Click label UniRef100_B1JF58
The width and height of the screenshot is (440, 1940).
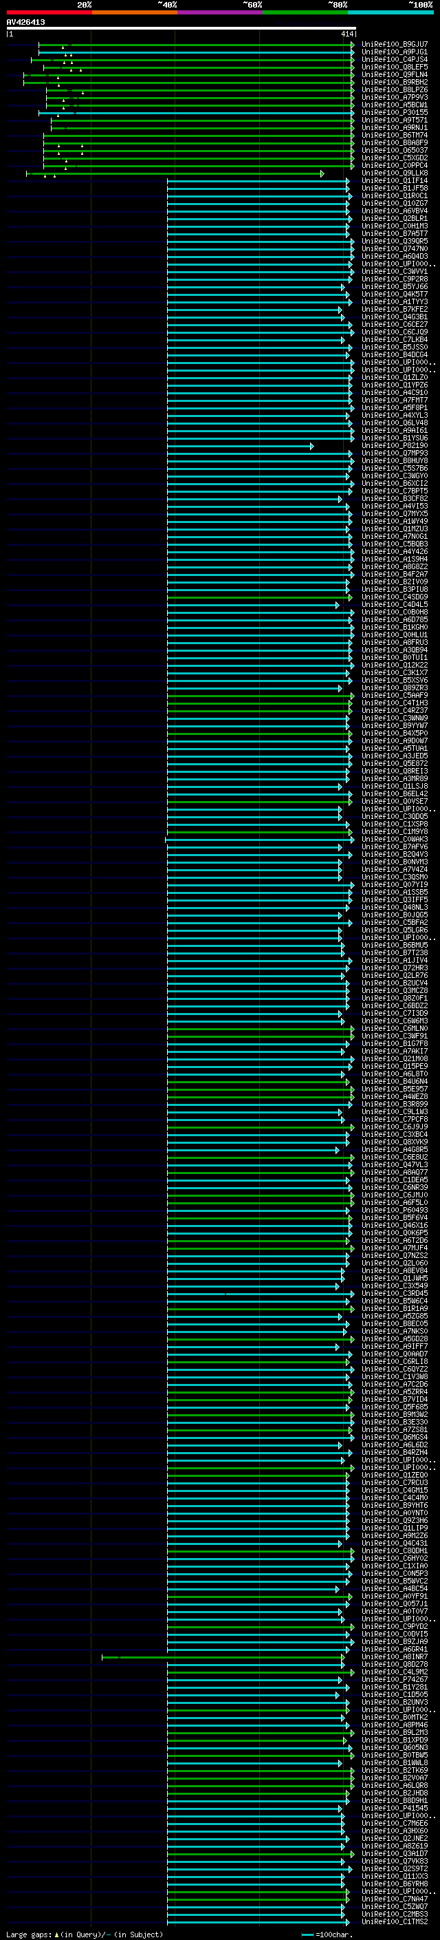pos(395,189)
